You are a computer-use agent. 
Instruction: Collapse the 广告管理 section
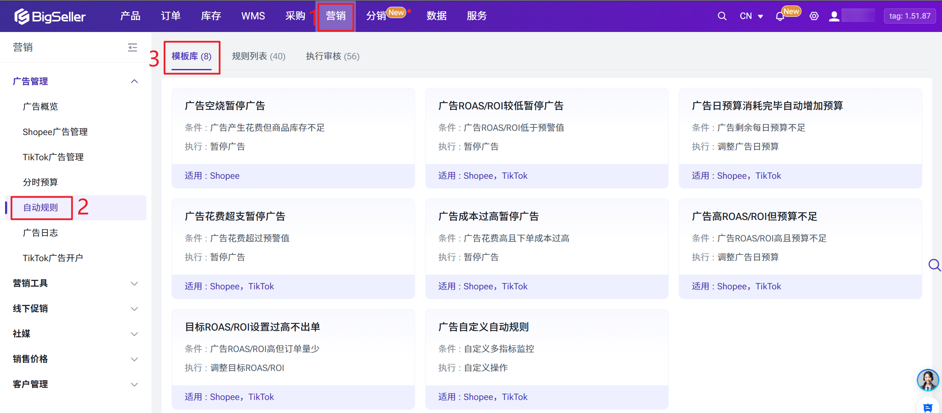pyautogui.click(x=134, y=81)
